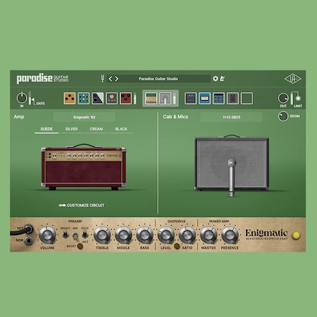Open the settings gear icon
317x317 pixels.
pyautogui.click(x=216, y=79)
